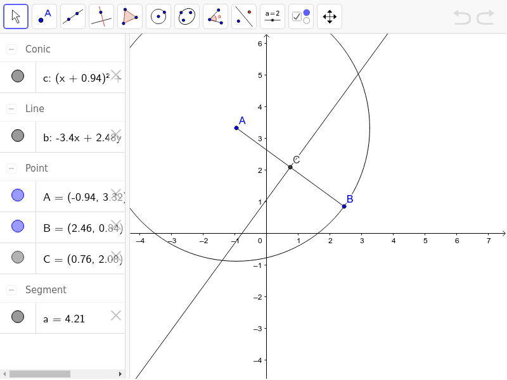Select the Check Box tool
507x380 pixels.
pos(300,16)
